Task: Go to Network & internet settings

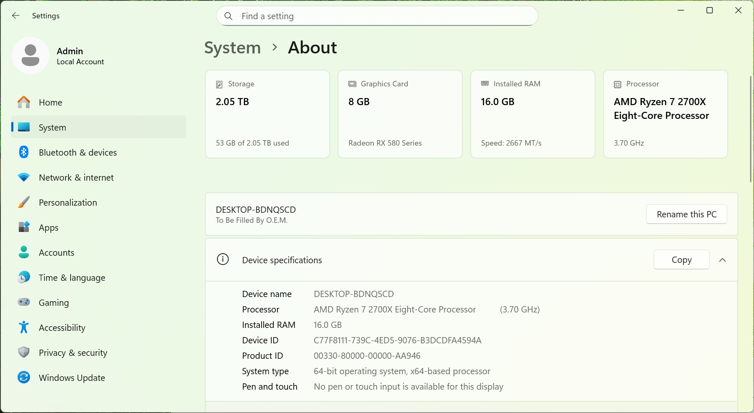Action: [98, 177]
